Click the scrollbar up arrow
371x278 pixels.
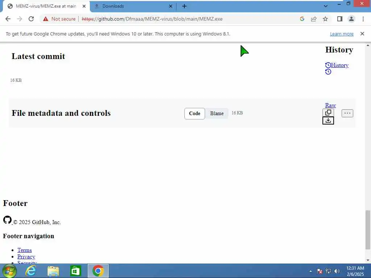coord(368,45)
